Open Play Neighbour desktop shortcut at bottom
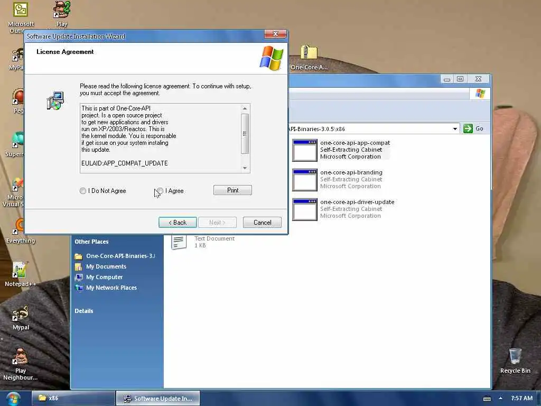541x406 pixels. coord(21,364)
